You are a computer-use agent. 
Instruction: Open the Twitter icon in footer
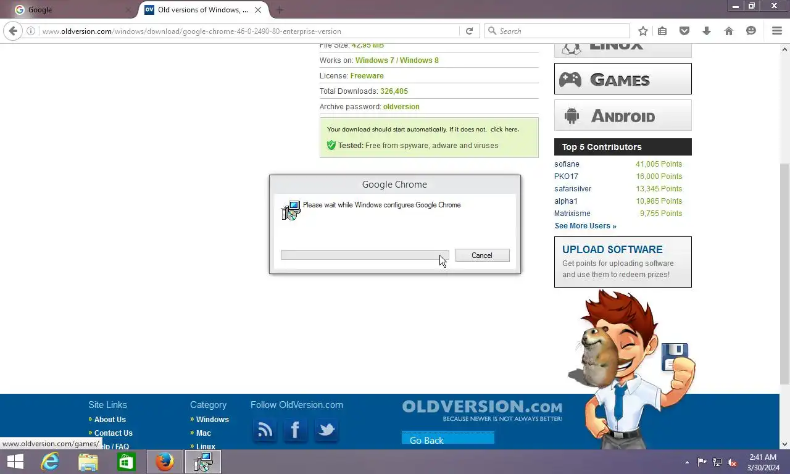pyautogui.click(x=326, y=430)
